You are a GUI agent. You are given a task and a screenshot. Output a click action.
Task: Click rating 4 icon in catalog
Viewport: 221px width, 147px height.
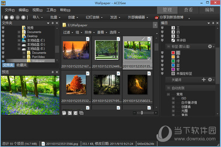click(x=173, y=32)
